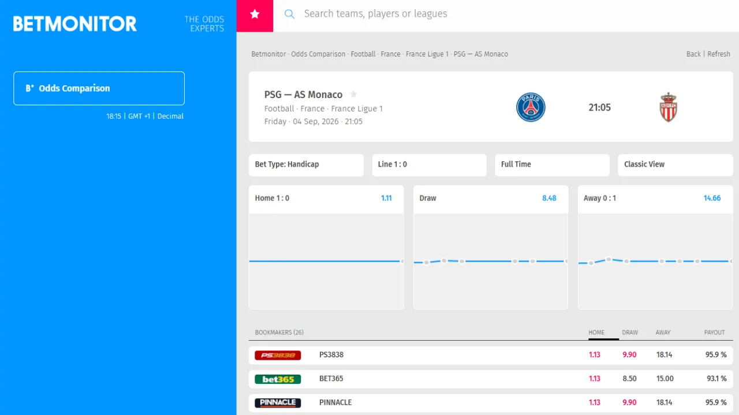
Task: Open the Odds Comparison sidebar item
Action: (x=99, y=88)
